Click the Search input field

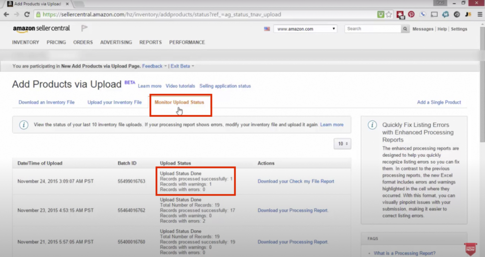(x=373, y=29)
